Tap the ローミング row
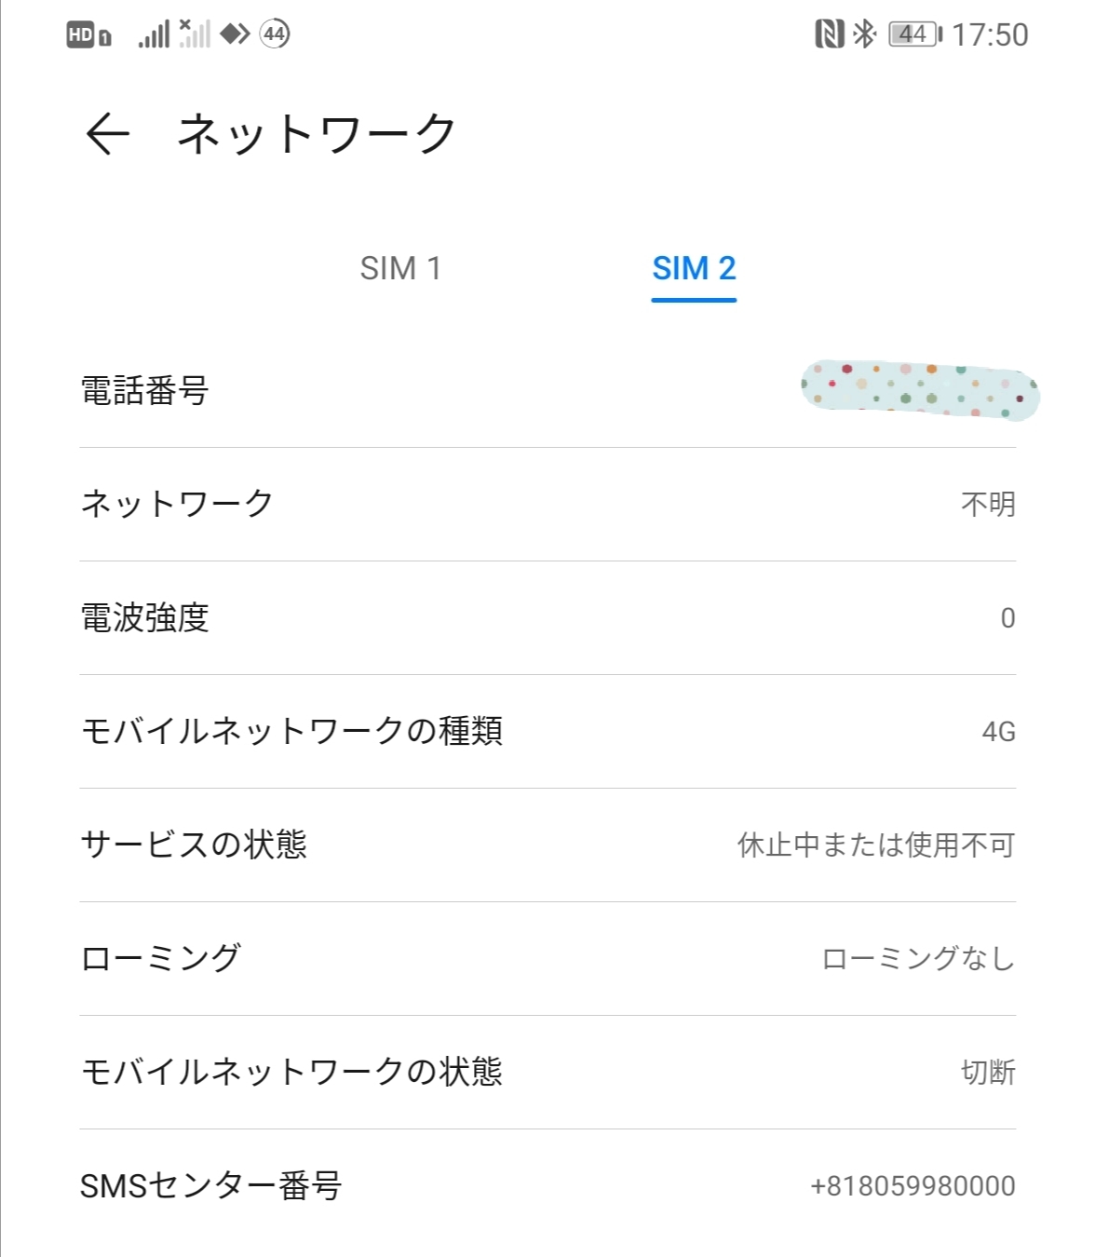1095x1257 pixels. click(x=547, y=959)
